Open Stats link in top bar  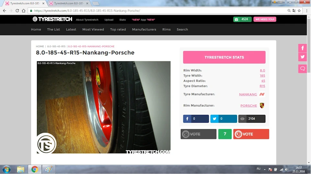(122, 20)
